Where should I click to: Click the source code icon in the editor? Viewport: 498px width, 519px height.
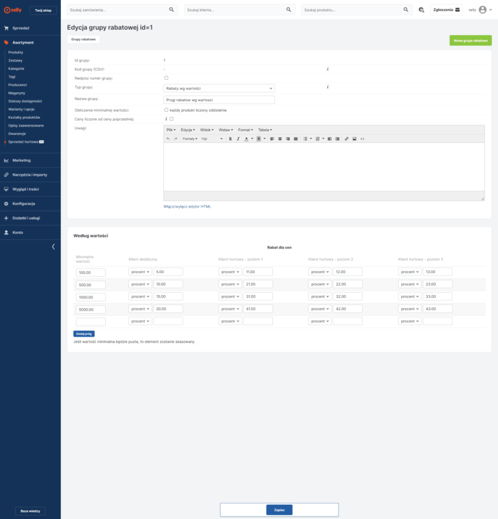click(362, 139)
